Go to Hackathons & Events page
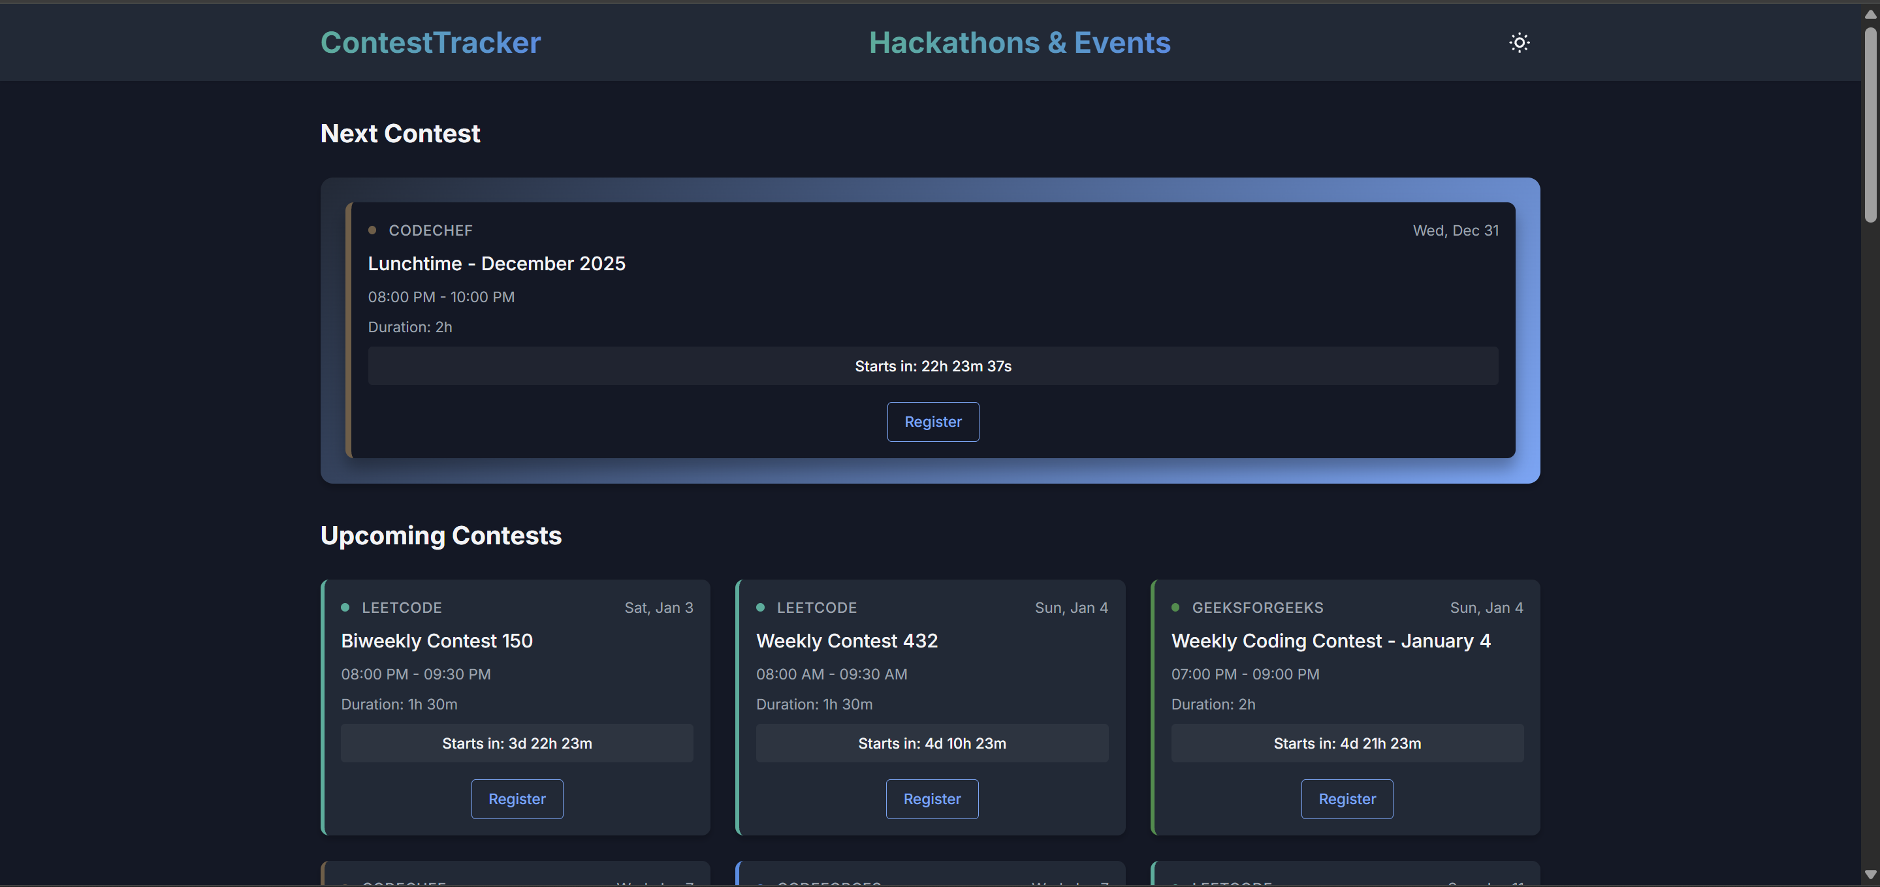 click(1019, 42)
